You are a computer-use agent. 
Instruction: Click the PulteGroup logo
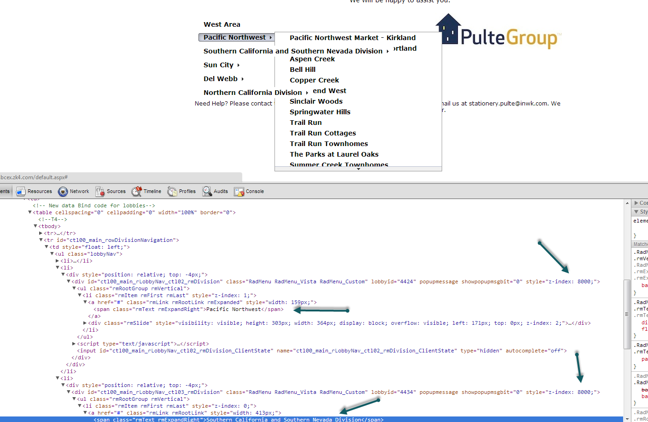499,31
